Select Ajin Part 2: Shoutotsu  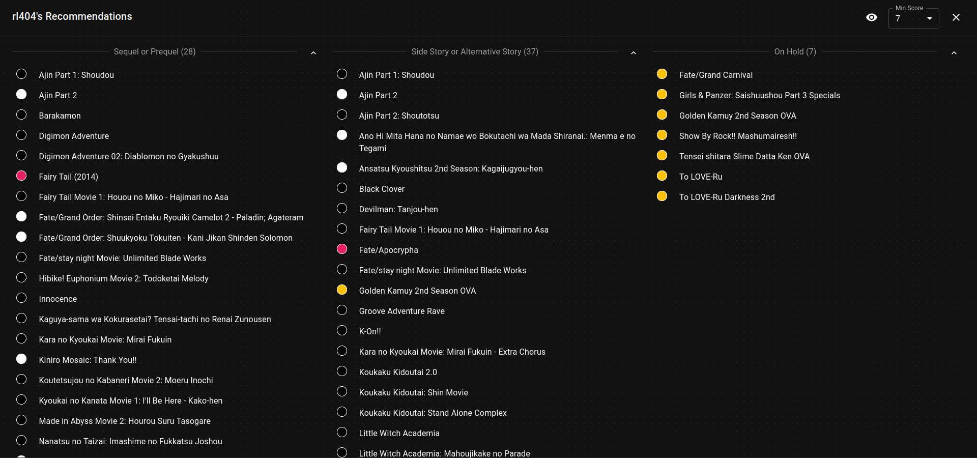399,116
